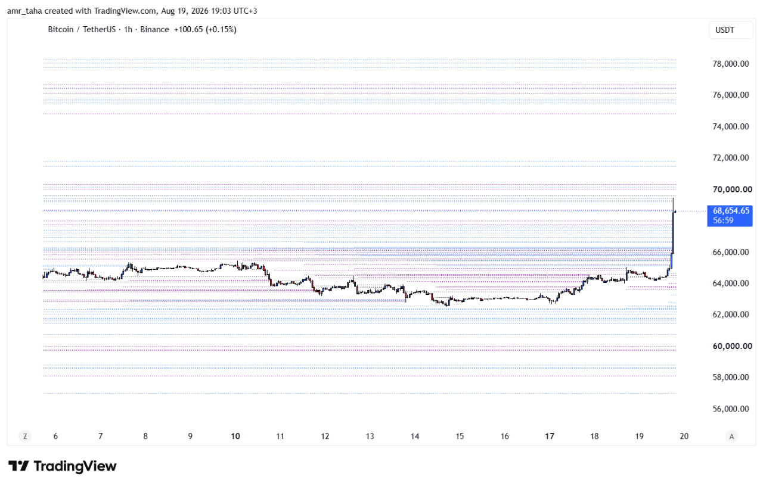
Task: Click the 78,000.00 price axis label
Action: click(731, 64)
